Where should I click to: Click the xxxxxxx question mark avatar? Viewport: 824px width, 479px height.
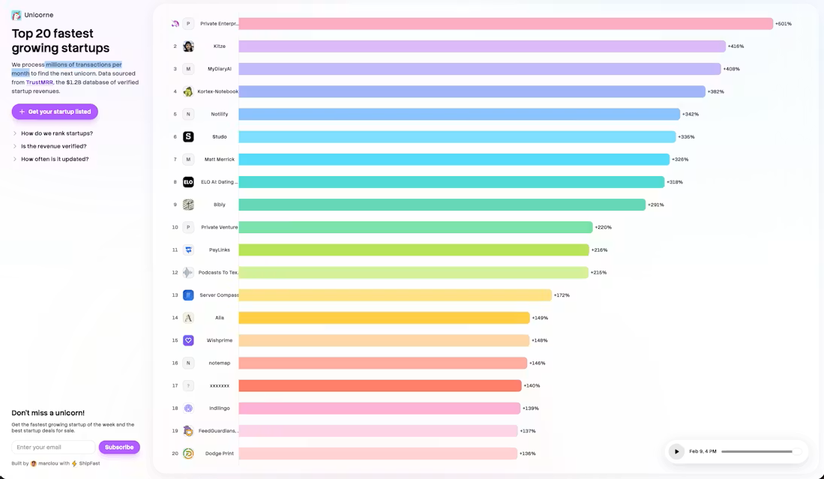pyautogui.click(x=188, y=385)
